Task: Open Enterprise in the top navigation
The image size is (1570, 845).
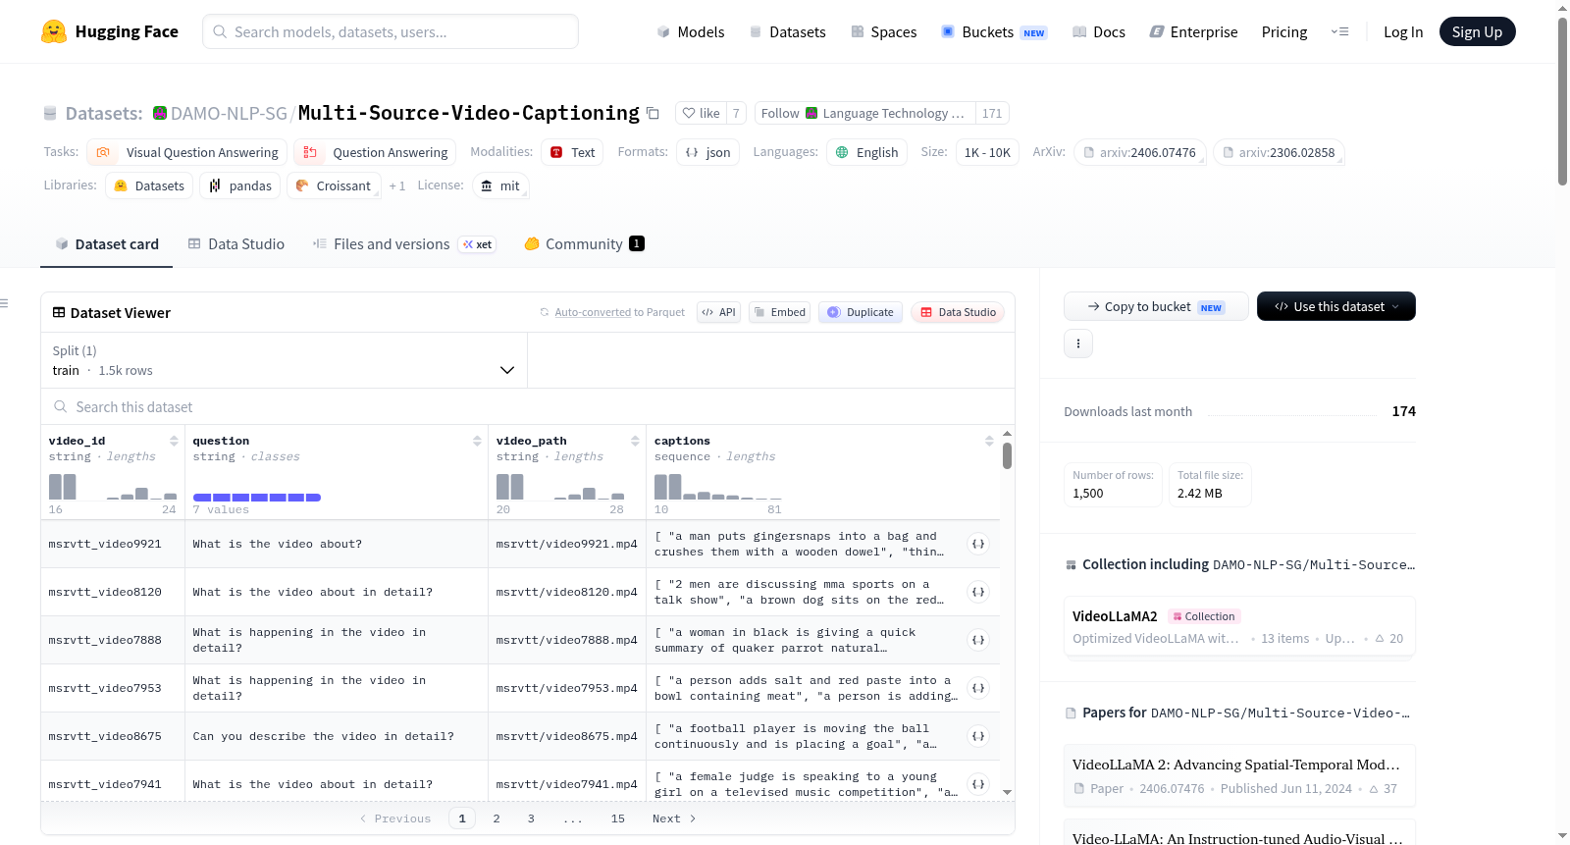Action: [x=1193, y=31]
